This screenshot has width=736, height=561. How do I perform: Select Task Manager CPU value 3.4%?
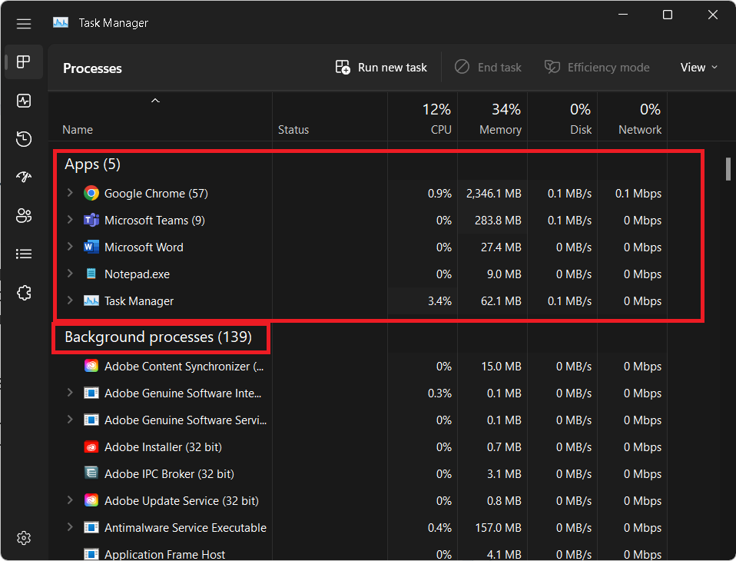(439, 301)
